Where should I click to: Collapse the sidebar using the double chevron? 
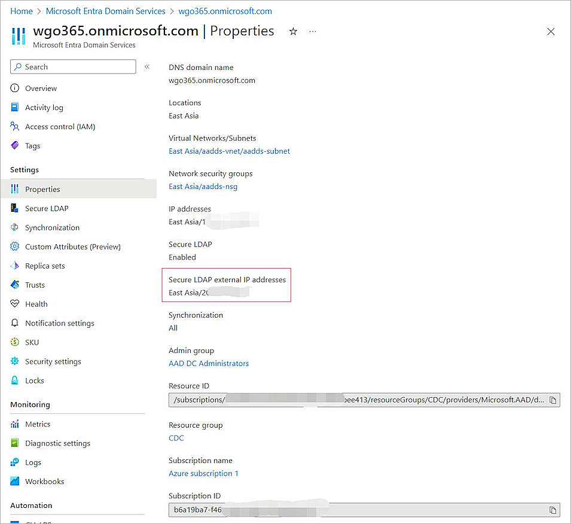point(147,66)
